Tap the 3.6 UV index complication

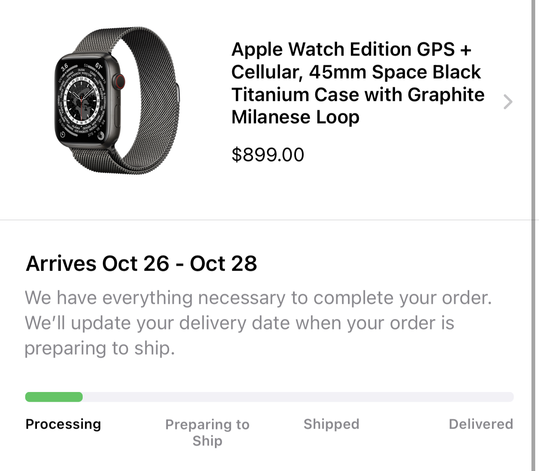(64, 67)
